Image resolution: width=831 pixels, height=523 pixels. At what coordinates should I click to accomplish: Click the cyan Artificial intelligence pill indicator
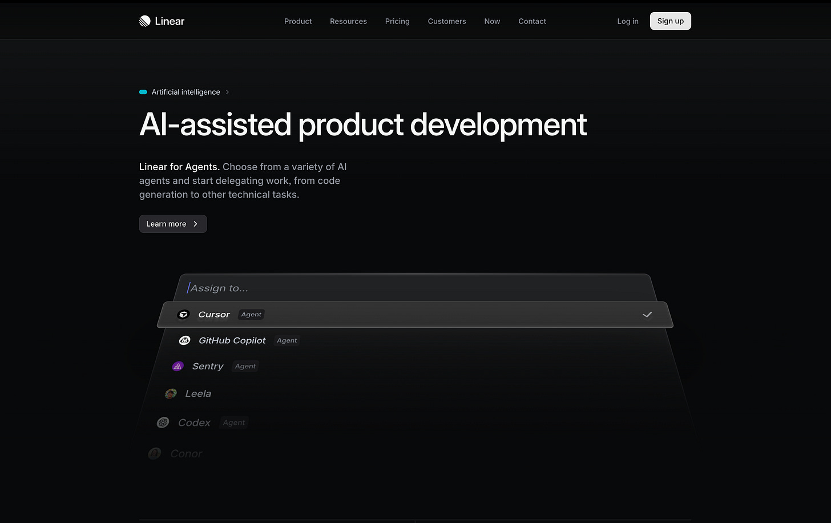(143, 92)
